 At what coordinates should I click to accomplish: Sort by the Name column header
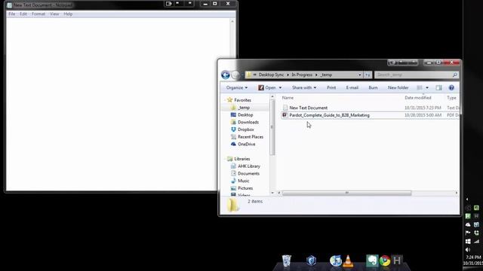coord(288,98)
